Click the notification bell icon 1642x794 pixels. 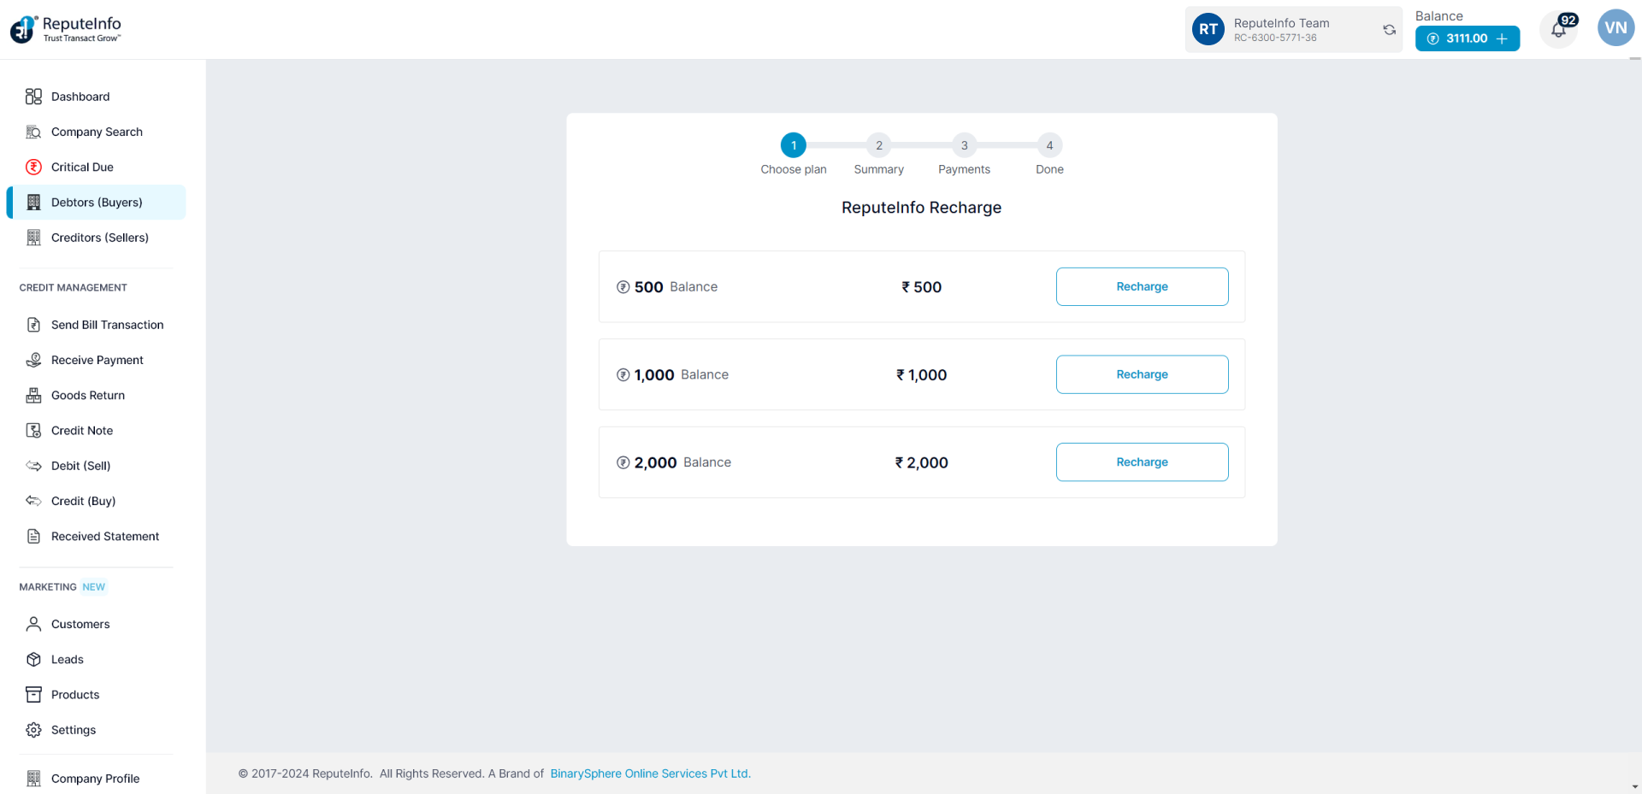point(1558,31)
